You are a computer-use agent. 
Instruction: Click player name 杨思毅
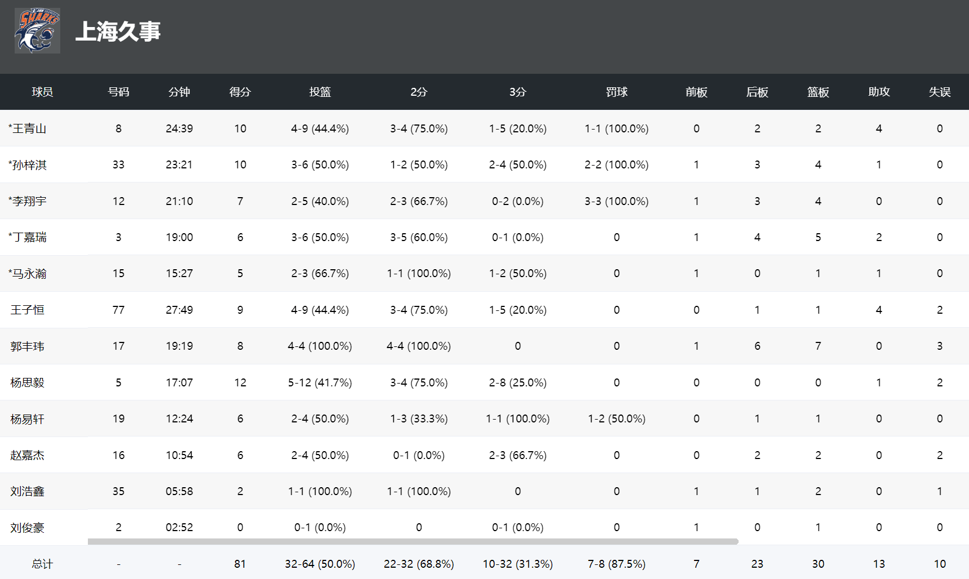coord(27,382)
